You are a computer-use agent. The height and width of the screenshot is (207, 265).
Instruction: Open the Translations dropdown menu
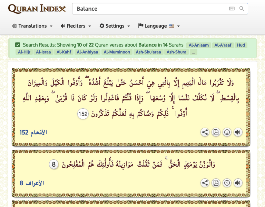[32, 26]
